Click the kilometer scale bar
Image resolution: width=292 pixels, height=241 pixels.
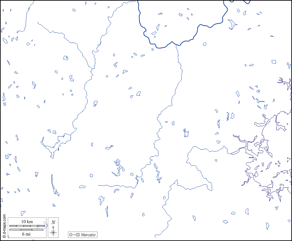coord(26,225)
